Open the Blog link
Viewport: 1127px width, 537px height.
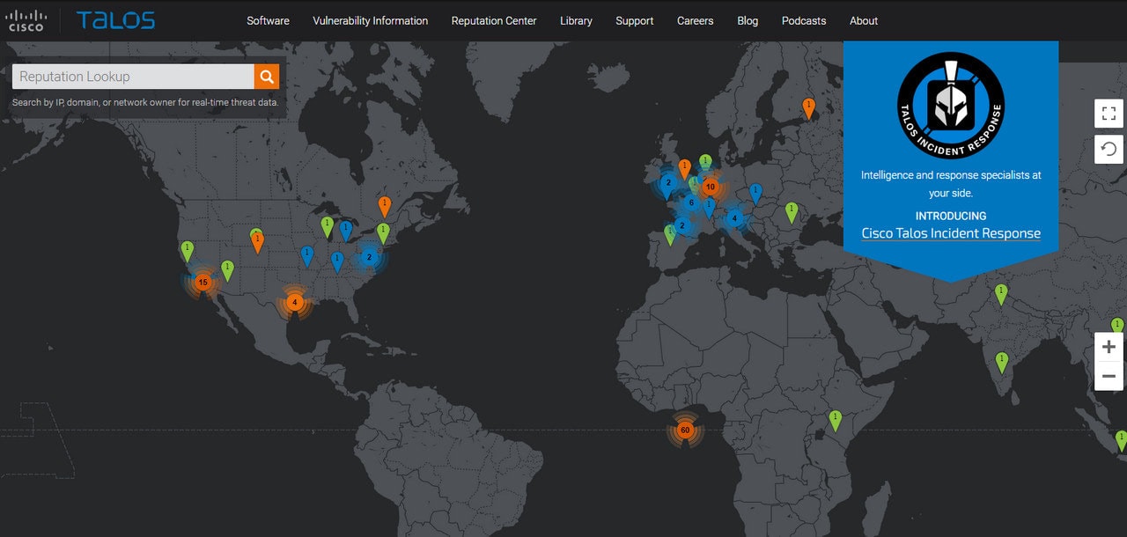(748, 20)
